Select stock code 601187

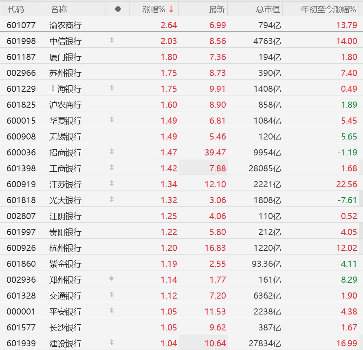coord(21,57)
